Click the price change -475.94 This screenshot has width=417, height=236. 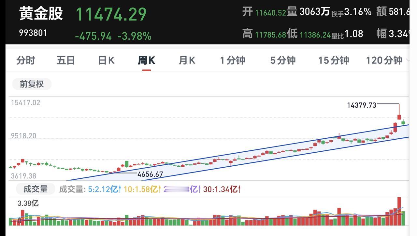coord(93,36)
